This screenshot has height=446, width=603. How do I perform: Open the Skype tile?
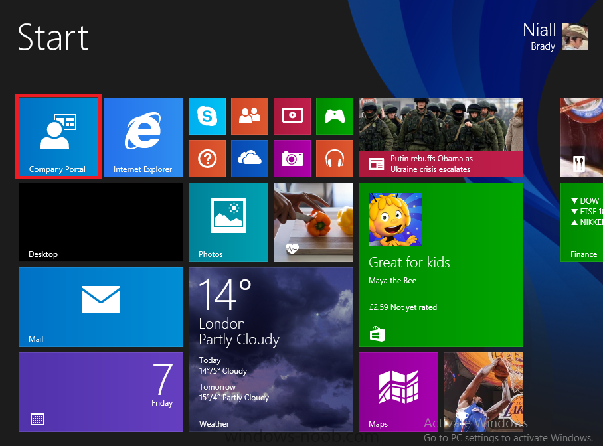(x=207, y=116)
